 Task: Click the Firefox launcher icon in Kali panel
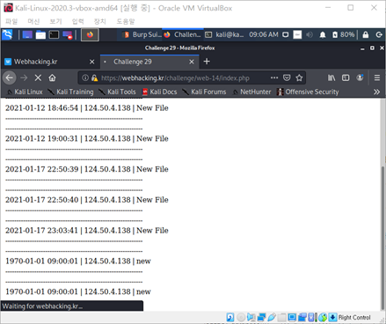[90, 35]
